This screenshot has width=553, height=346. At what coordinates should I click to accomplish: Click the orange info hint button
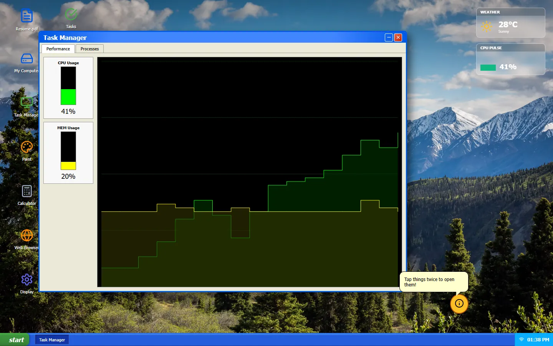coord(459,303)
